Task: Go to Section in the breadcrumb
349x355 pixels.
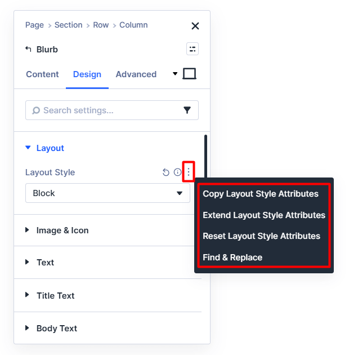Action: click(x=68, y=25)
